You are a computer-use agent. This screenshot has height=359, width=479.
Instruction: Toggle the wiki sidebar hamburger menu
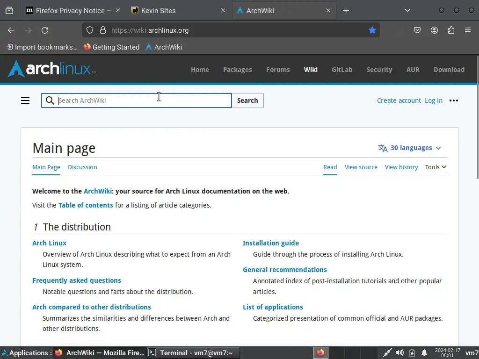click(25, 101)
